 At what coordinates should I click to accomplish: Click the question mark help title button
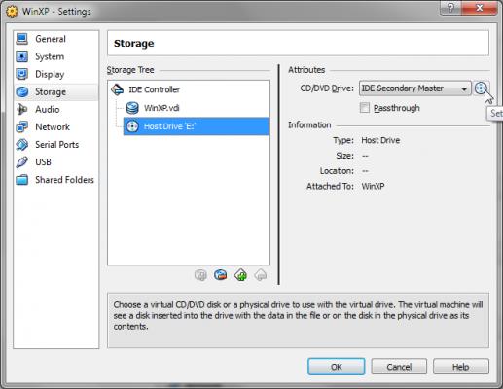(450, 8)
